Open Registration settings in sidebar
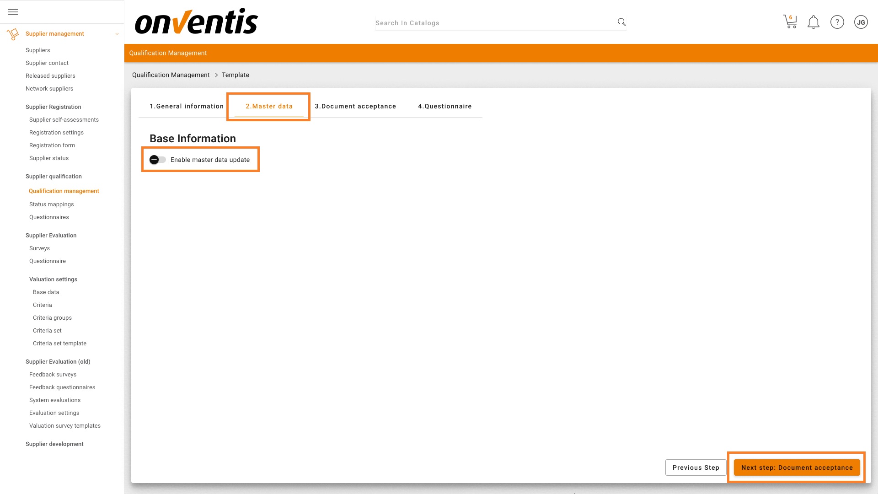878x494 pixels. tap(56, 133)
